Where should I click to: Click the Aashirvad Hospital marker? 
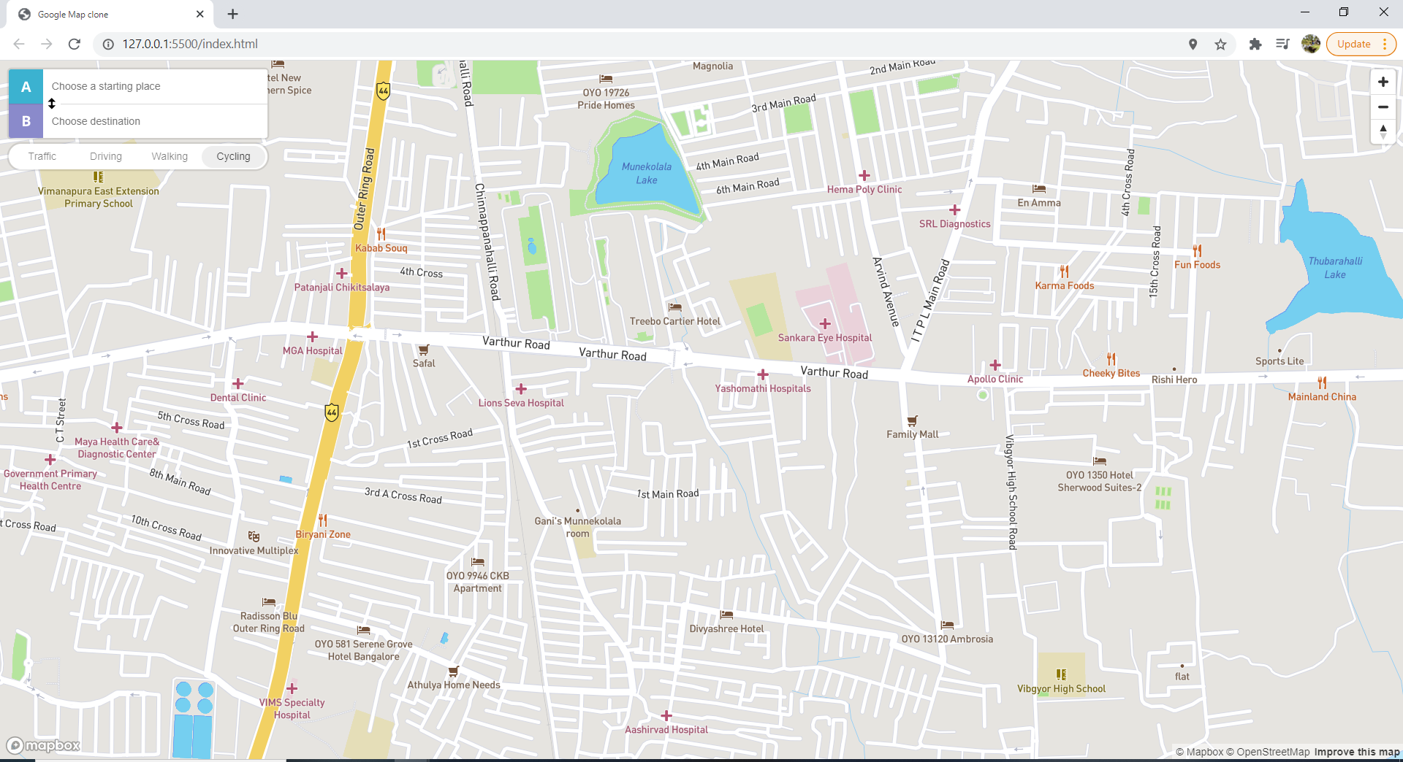[x=666, y=716]
